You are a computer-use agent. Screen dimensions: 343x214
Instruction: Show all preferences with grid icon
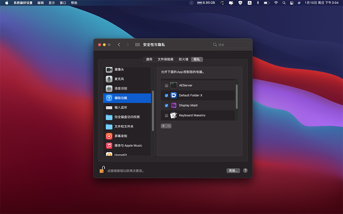click(x=138, y=45)
